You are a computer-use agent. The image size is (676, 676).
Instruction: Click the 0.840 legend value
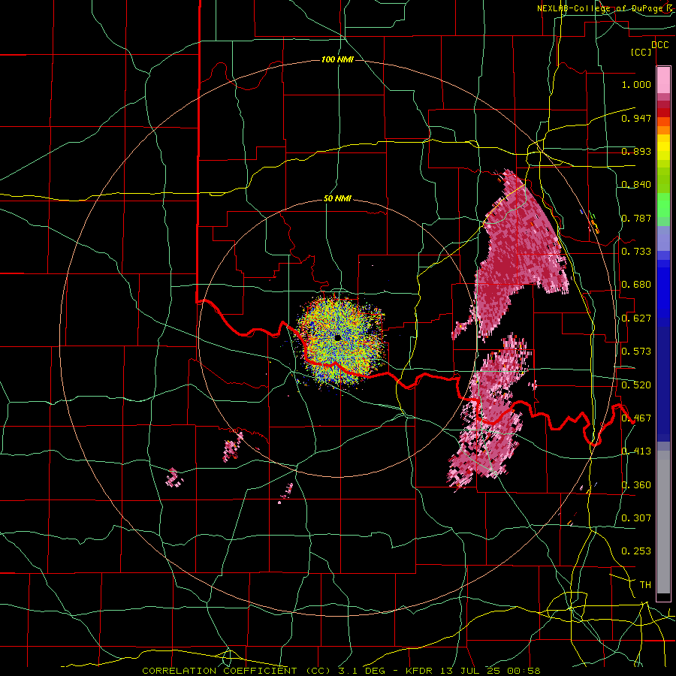click(636, 185)
